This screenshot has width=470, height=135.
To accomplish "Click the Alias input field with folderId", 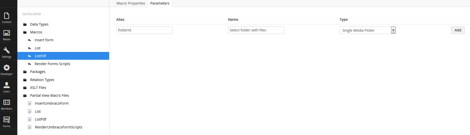I will pos(144,30).
